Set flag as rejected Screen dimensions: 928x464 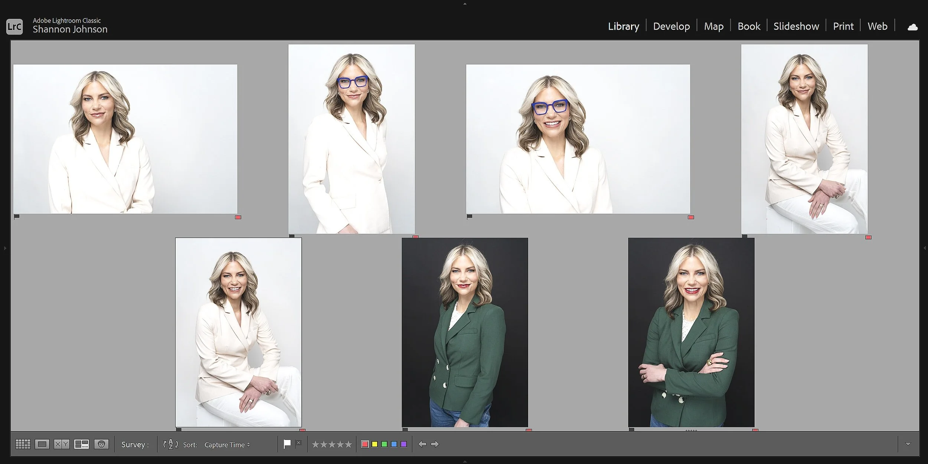[298, 443]
